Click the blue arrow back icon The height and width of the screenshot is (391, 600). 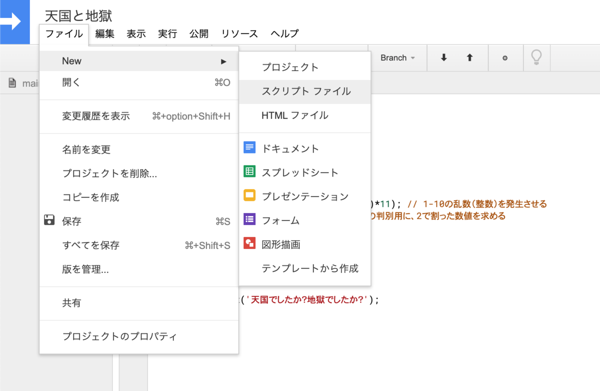[x=14, y=21]
